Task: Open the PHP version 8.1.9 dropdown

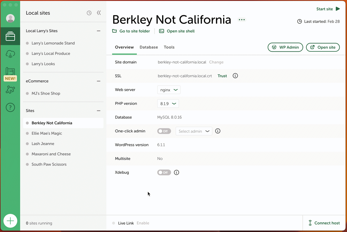Action: click(168, 104)
